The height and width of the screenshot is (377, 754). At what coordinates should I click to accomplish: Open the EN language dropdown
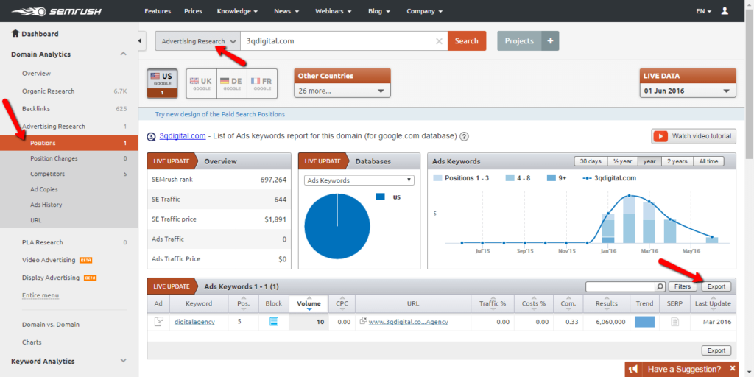(703, 11)
